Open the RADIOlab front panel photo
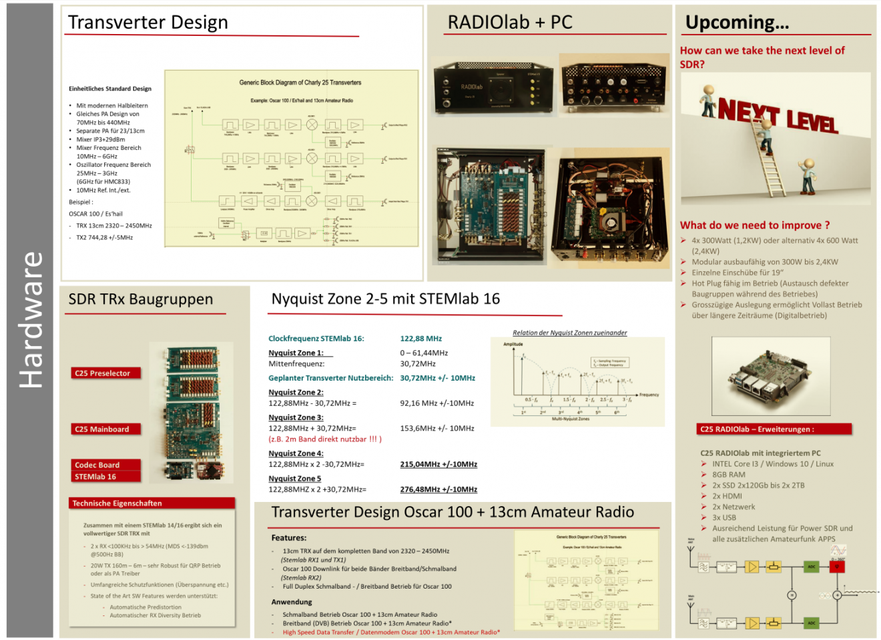Image resolution: width=881 pixels, height=640 pixels. pos(493,87)
